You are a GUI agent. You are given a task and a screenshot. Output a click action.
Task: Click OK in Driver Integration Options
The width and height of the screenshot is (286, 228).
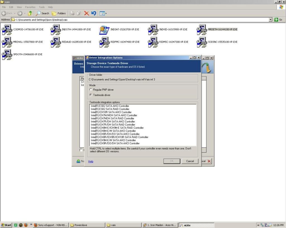[172, 161]
